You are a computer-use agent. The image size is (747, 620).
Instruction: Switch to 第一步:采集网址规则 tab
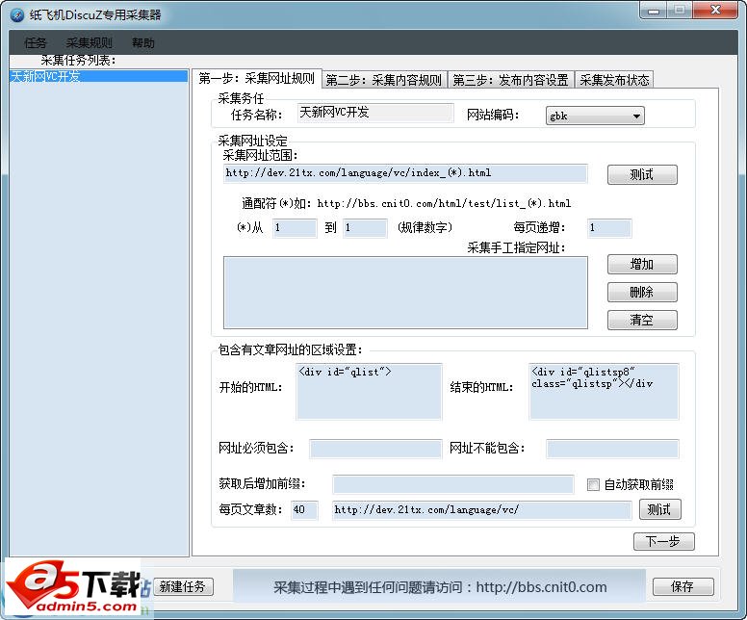click(256, 79)
